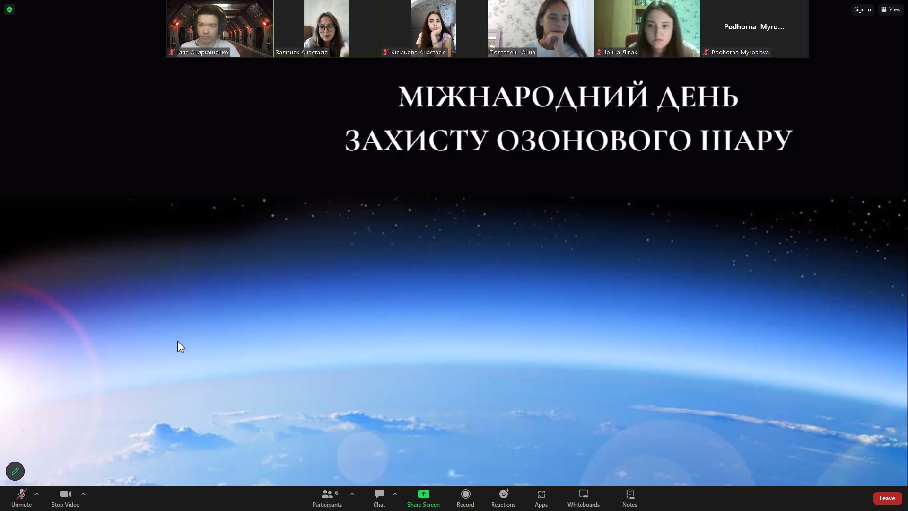Leave the meeting
Image resolution: width=908 pixels, height=511 pixels.
(x=887, y=498)
